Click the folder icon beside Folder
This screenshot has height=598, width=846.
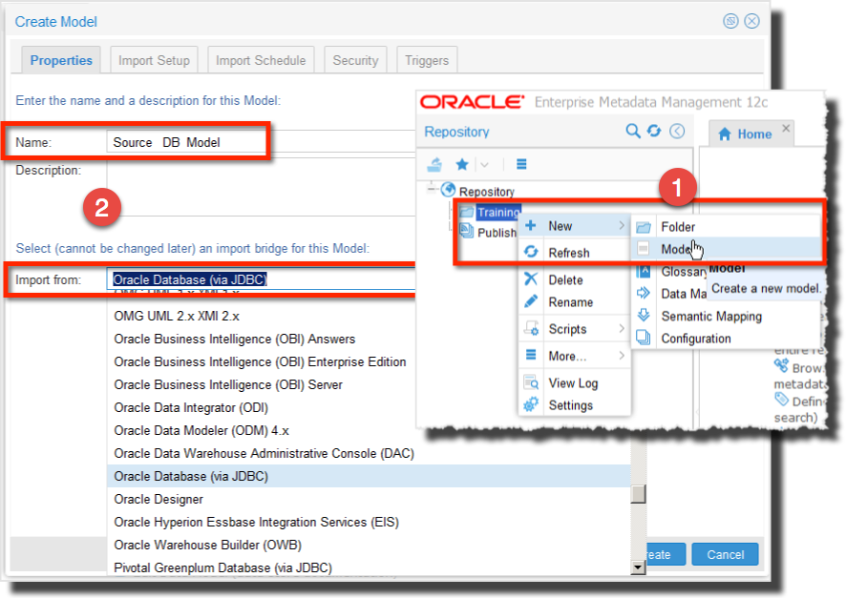644,227
